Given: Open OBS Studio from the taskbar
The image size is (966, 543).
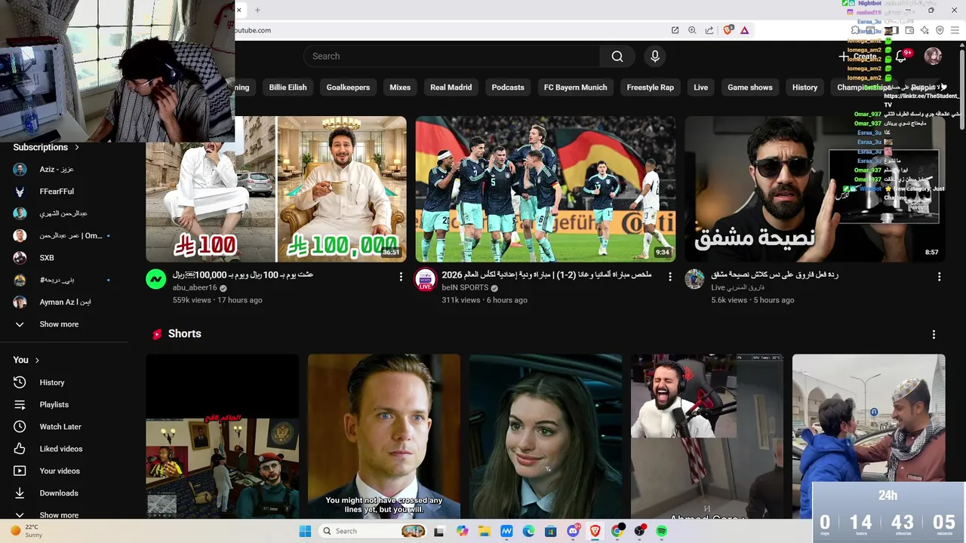Looking at the screenshot, I should pyautogui.click(x=640, y=531).
